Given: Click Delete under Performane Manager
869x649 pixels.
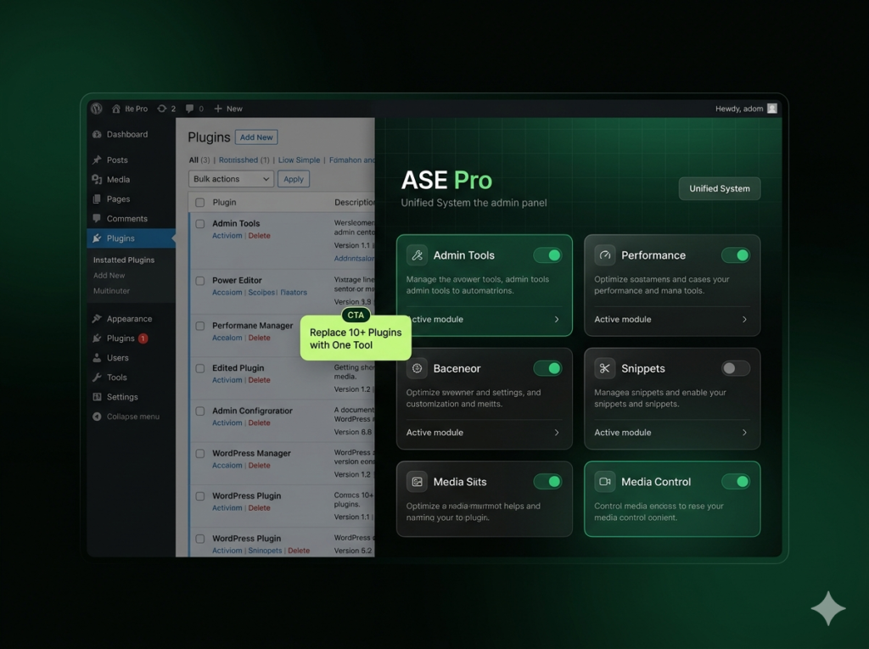Looking at the screenshot, I should click(x=259, y=338).
